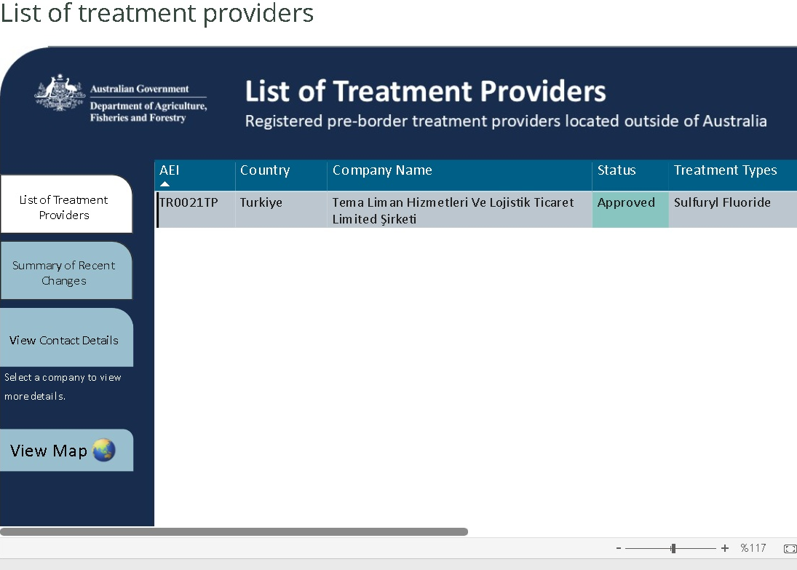Click the %117 zoom percentage value
The height and width of the screenshot is (570, 797).
[x=753, y=548]
